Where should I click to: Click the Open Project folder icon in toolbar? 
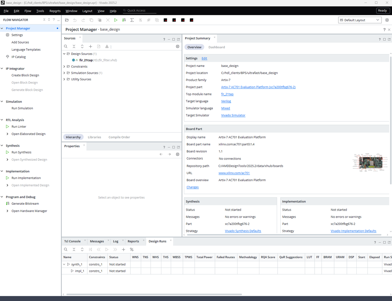[x=67, y=20]
